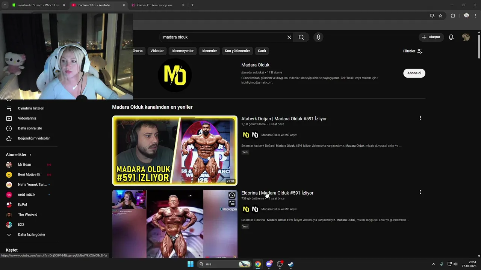
Task: Open Videolarınız in sidebar
Action: click(27, 118)
